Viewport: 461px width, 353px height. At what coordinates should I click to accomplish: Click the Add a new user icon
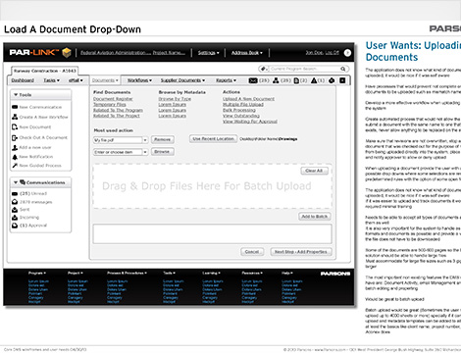[x=15, y=147]
